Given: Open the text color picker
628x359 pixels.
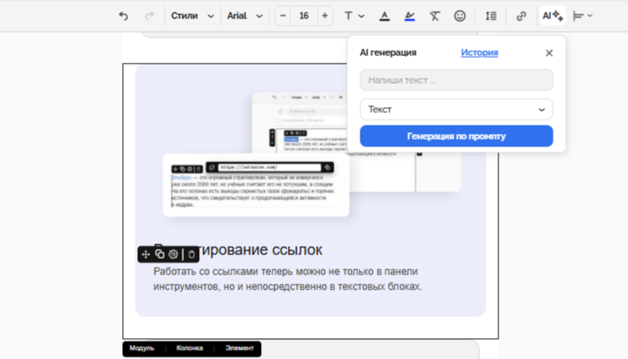Looking at the screenshot, I should pos(384,16).
